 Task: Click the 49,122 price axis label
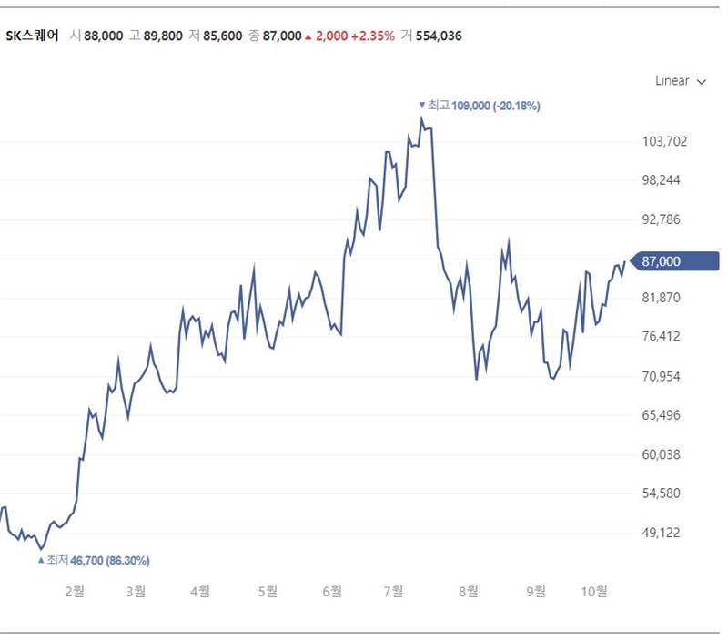(663, 533)
